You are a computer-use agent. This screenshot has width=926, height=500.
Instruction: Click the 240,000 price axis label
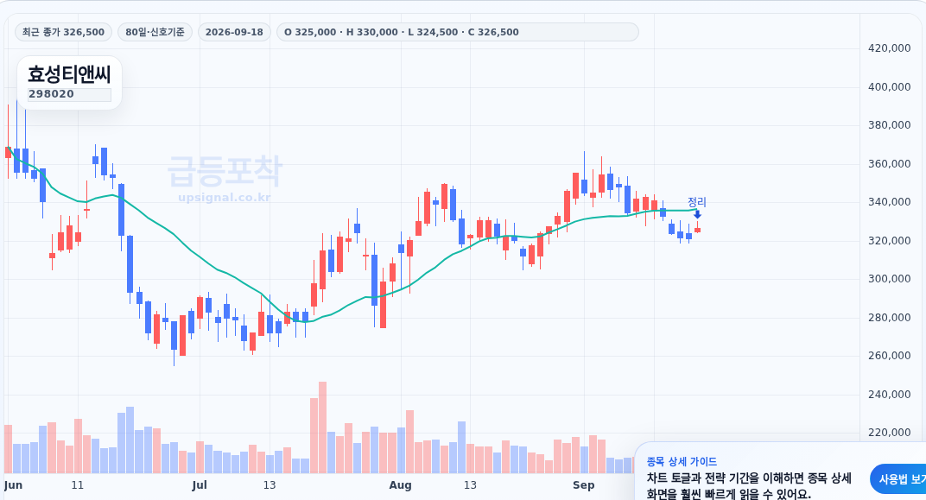pyautogui.click(x=889, y=395)
